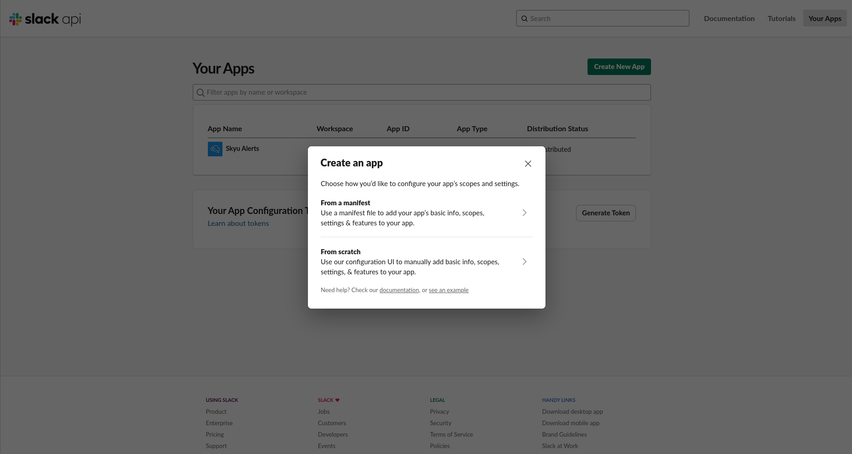This screenshot has height=454, width=852.
Task: Open the Tutorials menu item
Action: coord(781,18)
